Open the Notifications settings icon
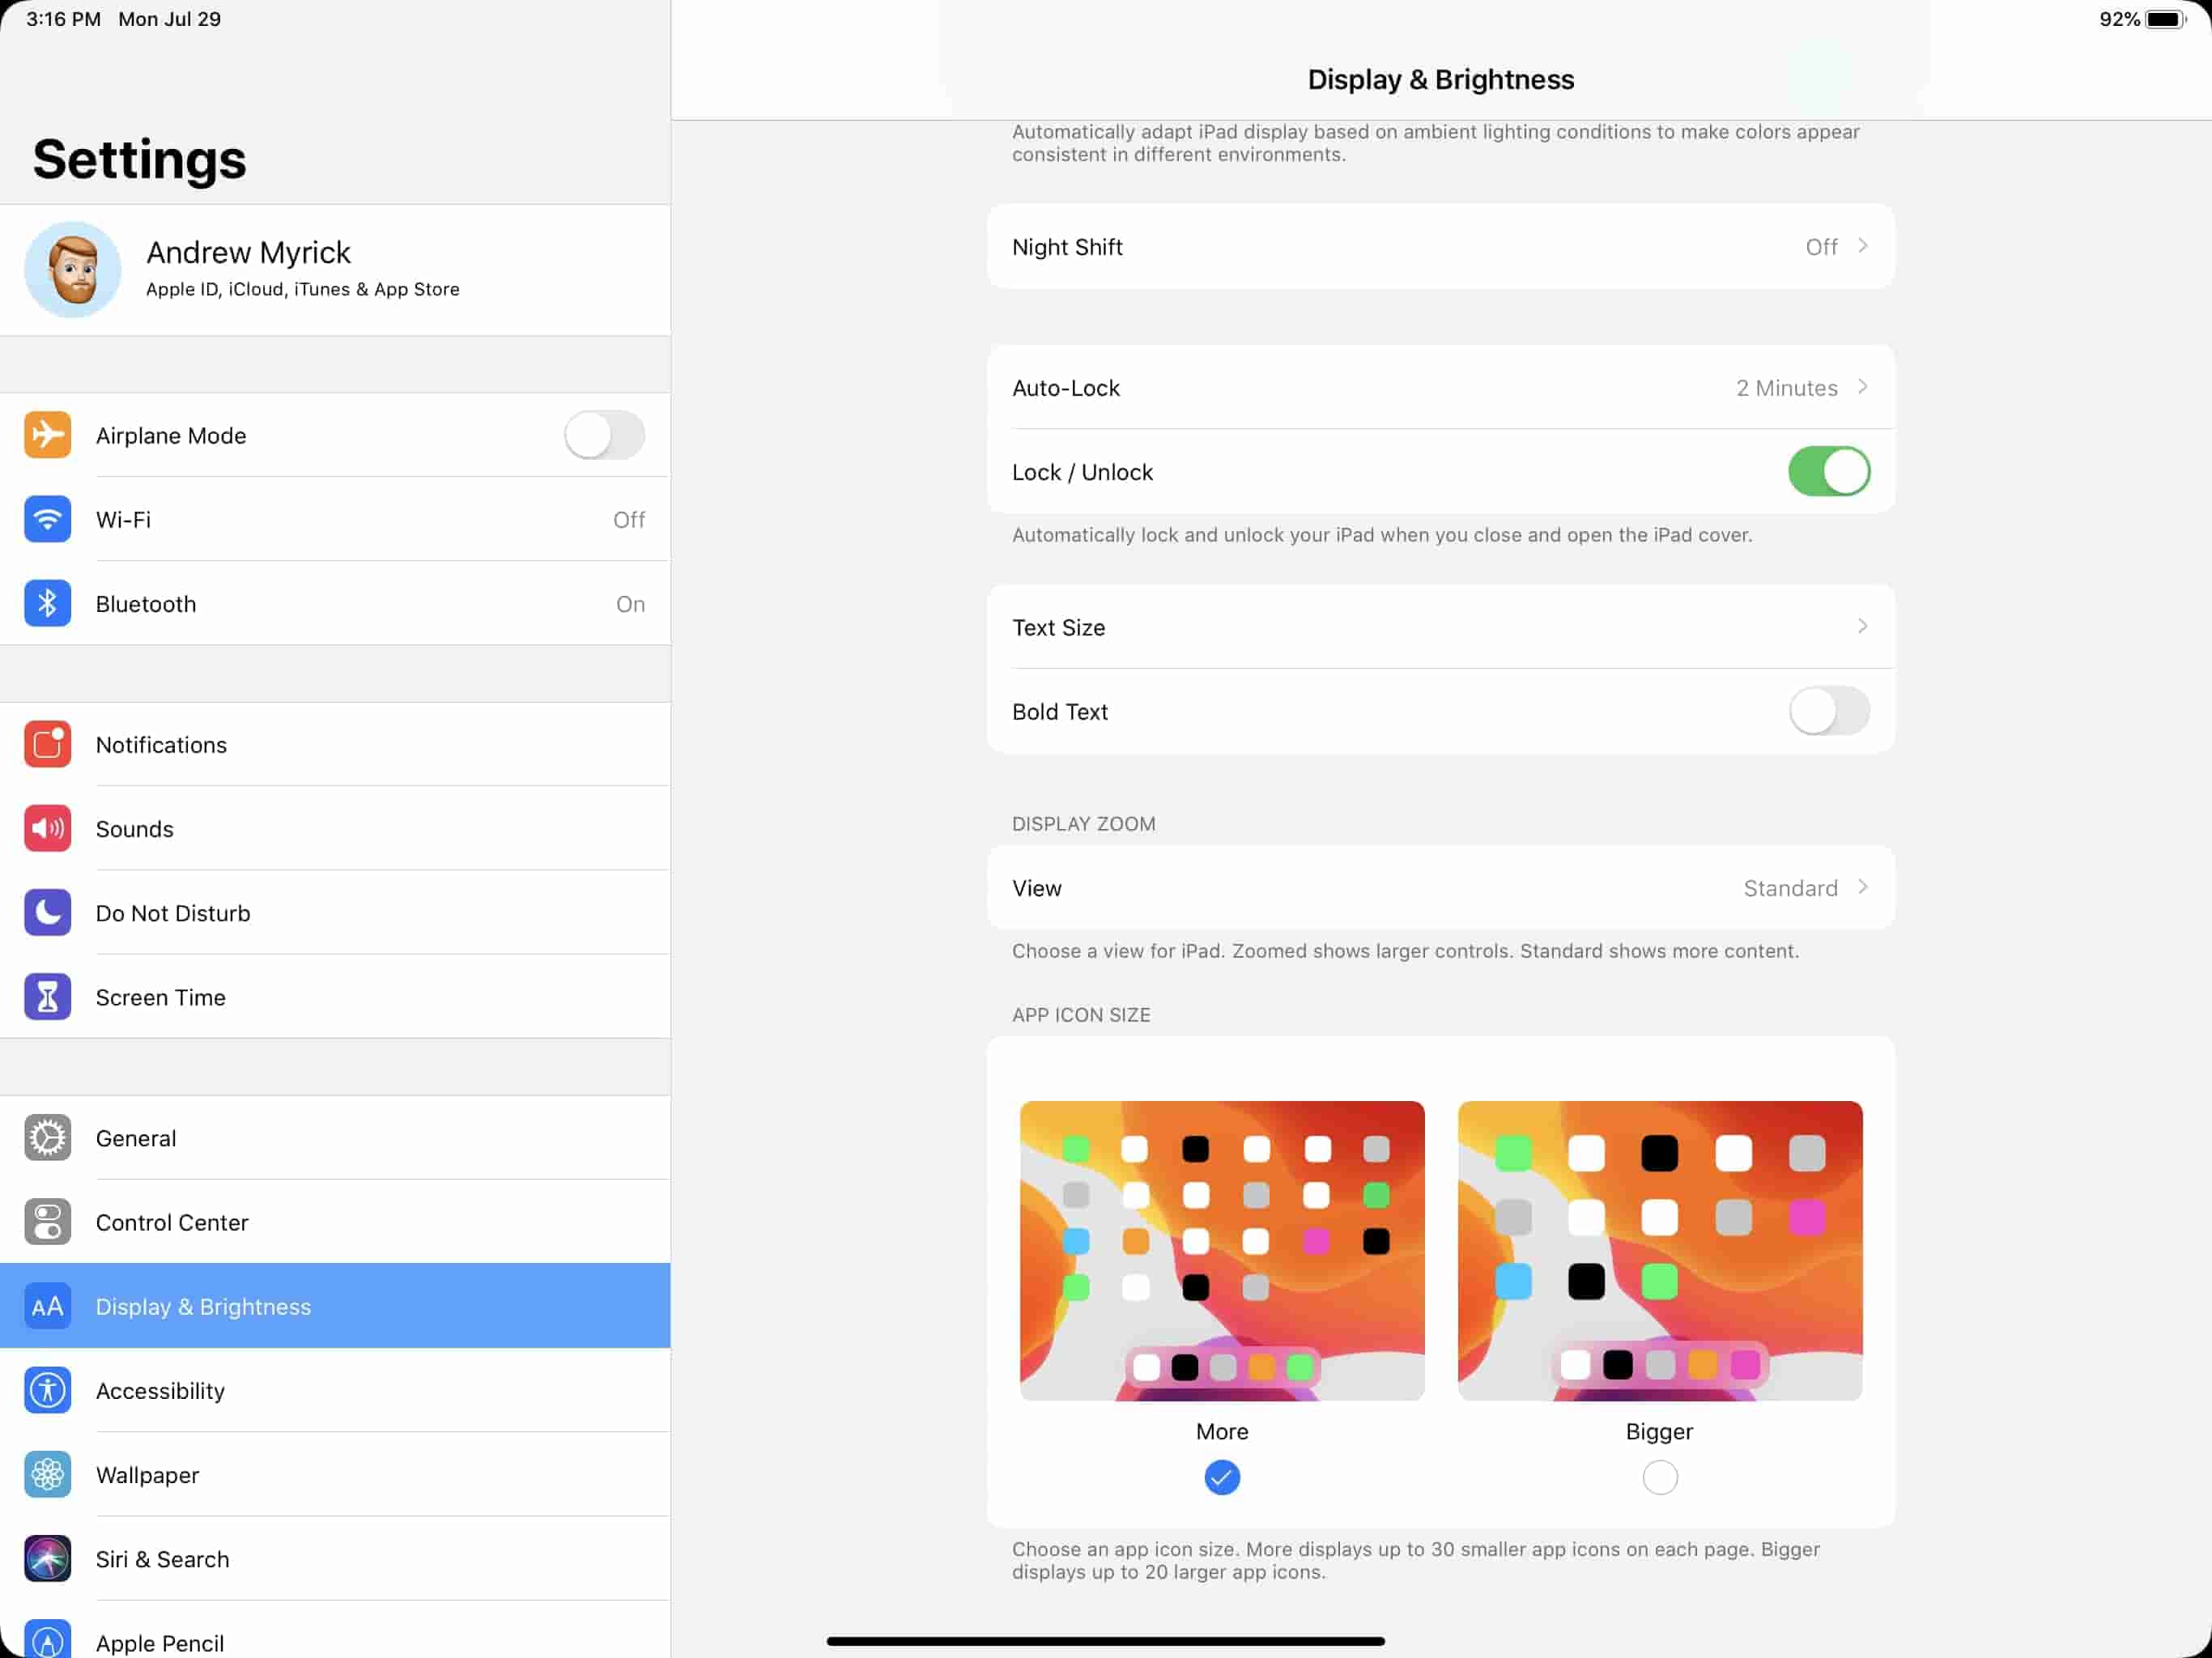This screenshot has height=1658, width=2212. (x=45, y=744)
